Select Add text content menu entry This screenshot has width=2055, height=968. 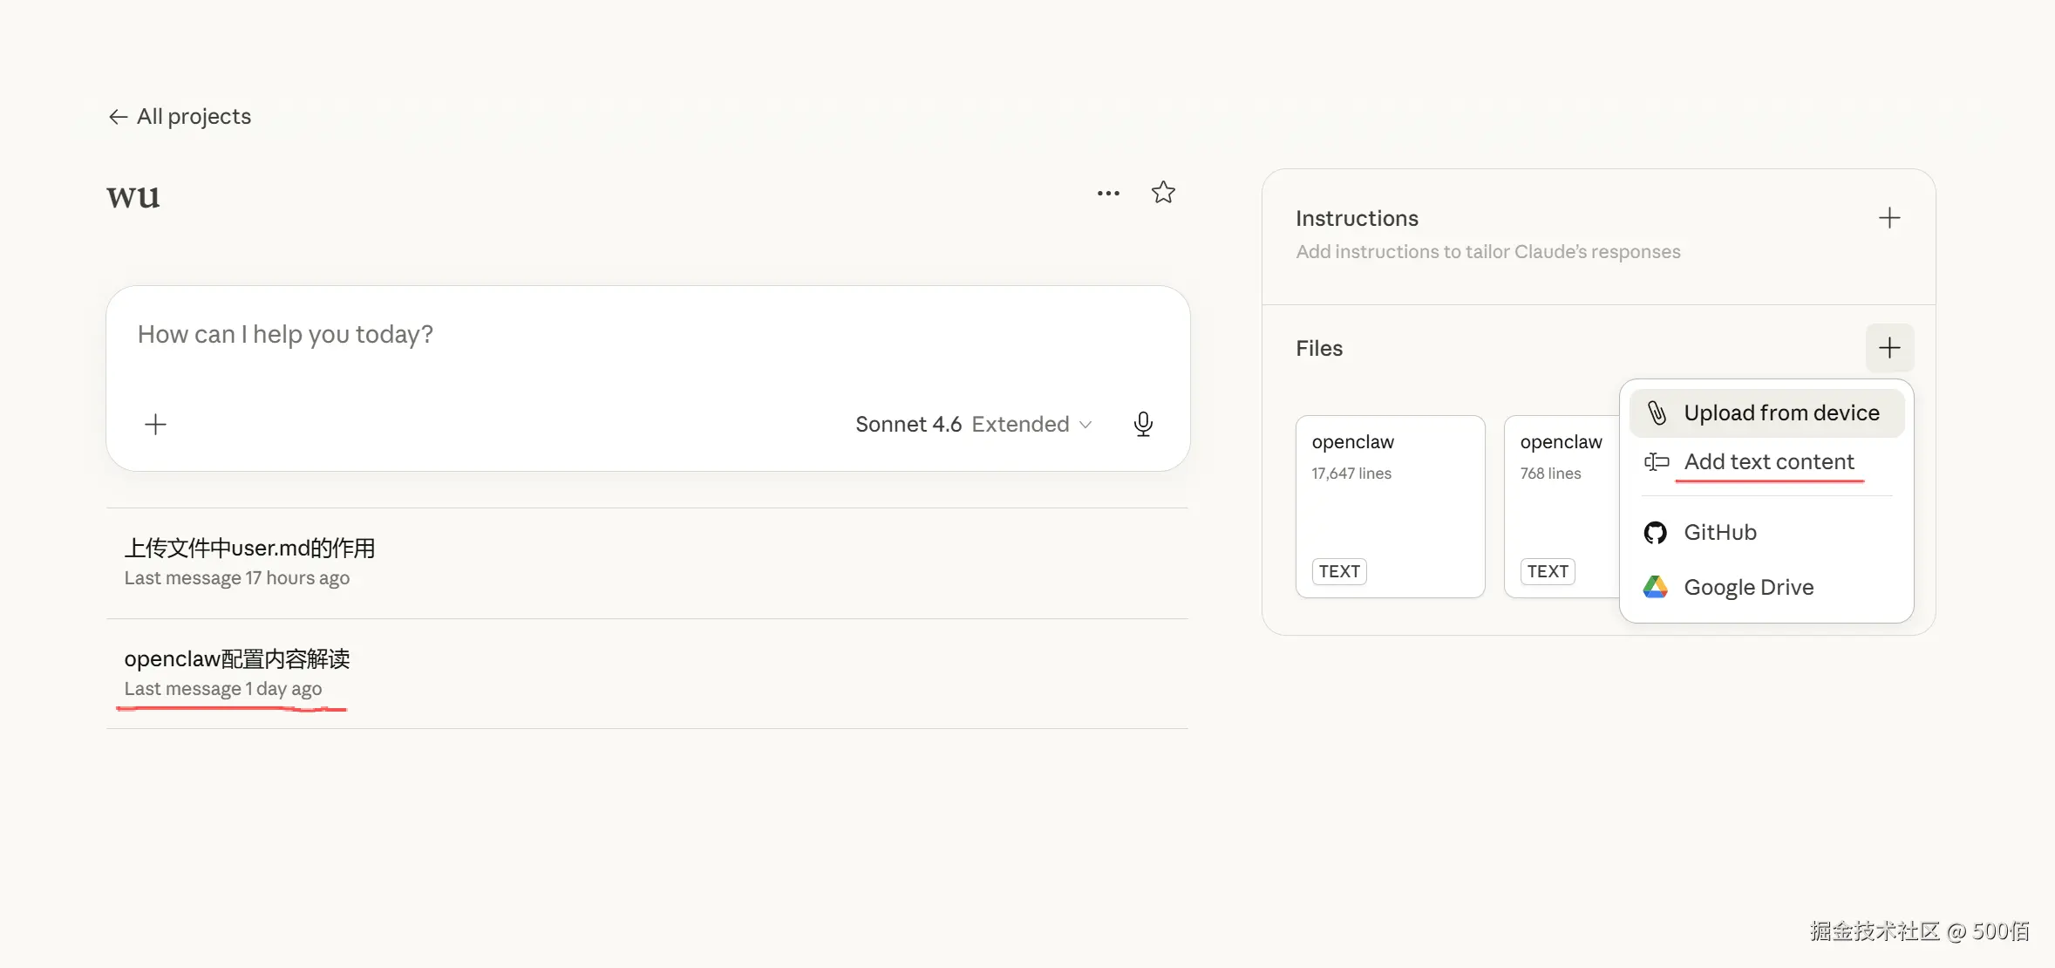point(1768,461)
